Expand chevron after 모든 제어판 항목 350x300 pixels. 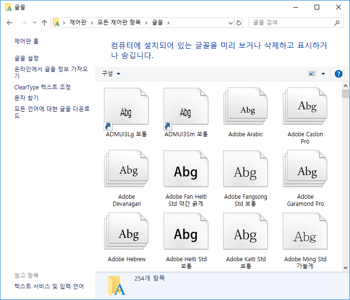click(146, 23)
